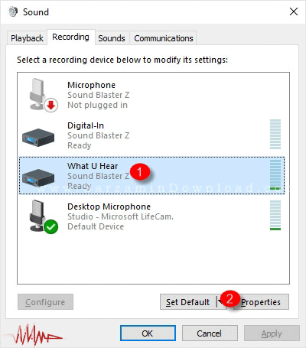The image size is (306, 348).
Task: Click the Digital-In device icon
Action: (x=38, y=137)
